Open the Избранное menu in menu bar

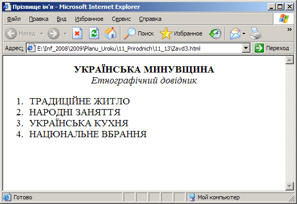[89, 19]
